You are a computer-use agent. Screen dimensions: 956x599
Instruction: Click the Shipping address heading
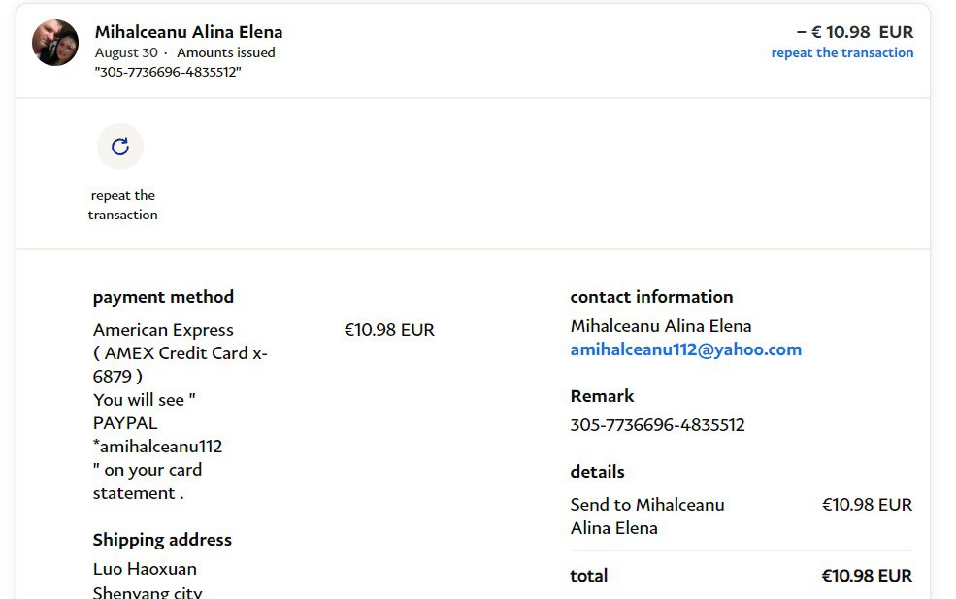point(162,540)
